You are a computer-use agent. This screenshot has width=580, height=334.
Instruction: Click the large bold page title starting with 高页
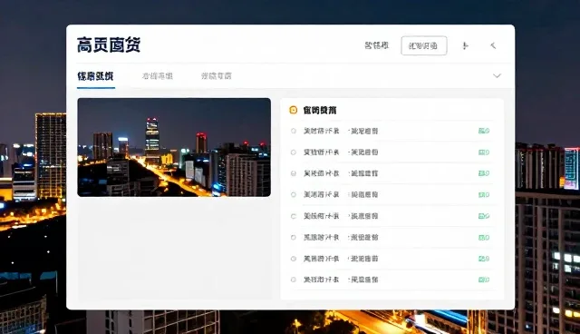pyautogui.click(x=109, y=45)
